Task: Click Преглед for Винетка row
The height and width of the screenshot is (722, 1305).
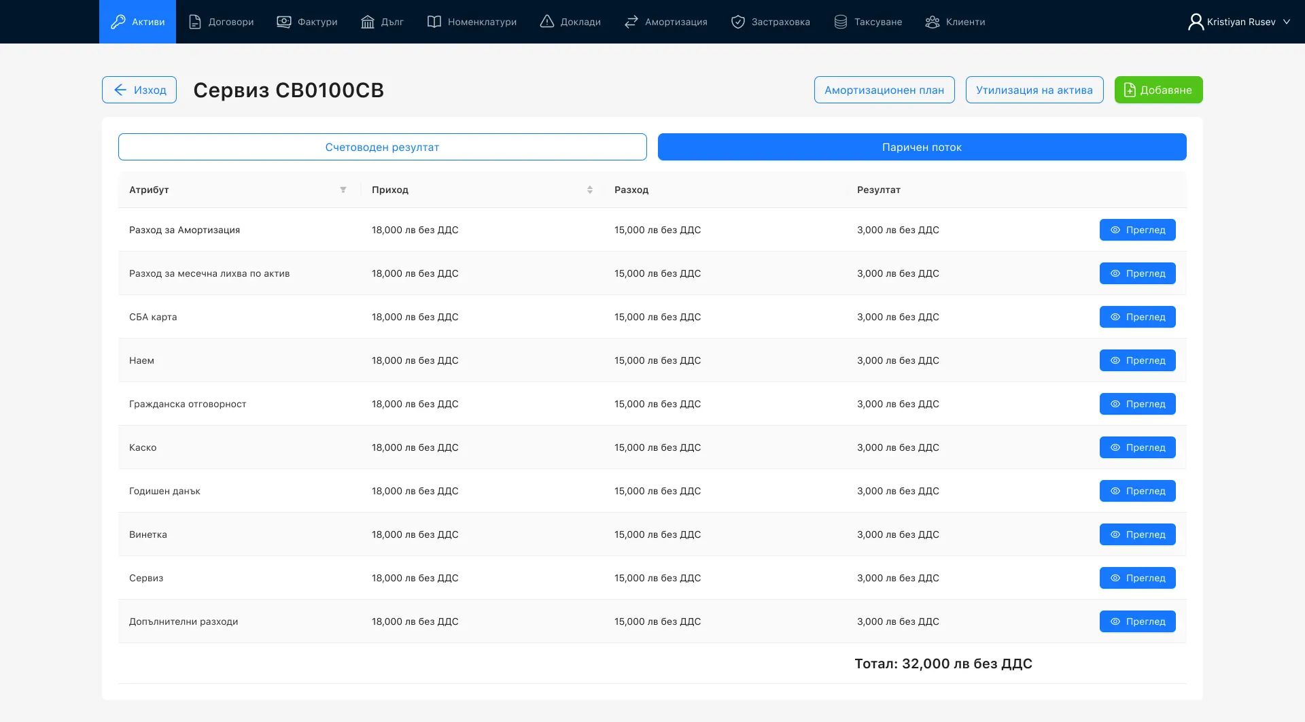Action: coord(1138,534)
